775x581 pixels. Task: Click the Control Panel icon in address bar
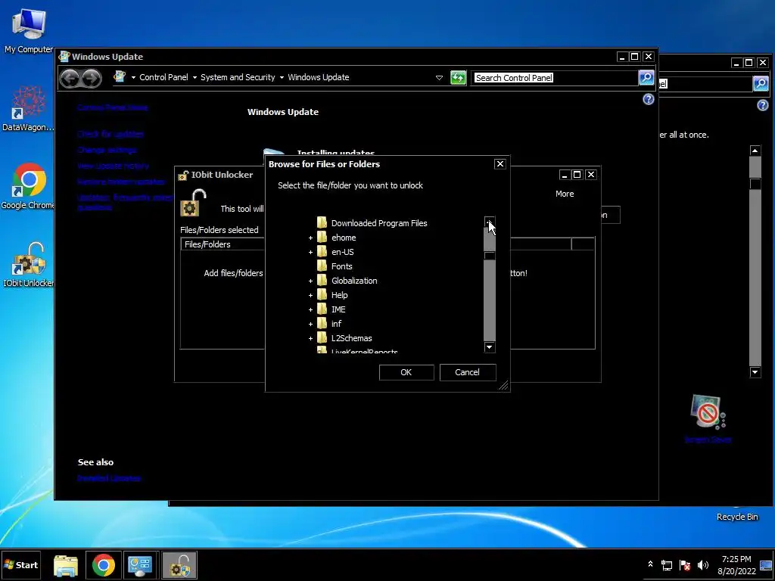(x=119, y=76)
